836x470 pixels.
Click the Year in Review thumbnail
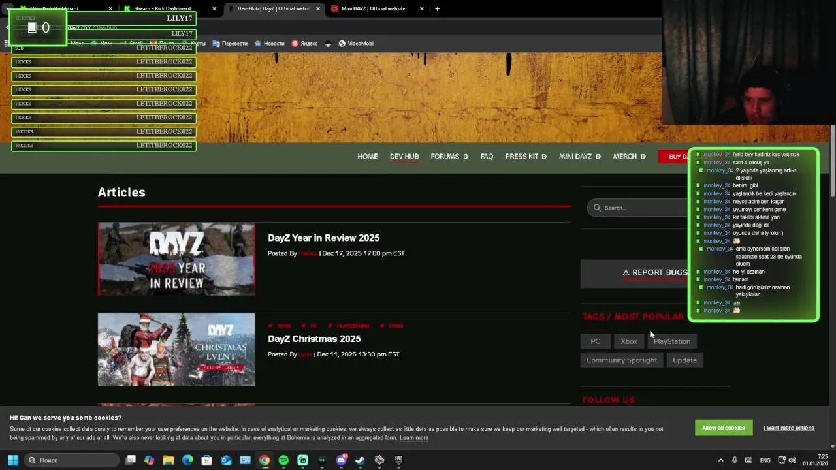[176, 259]
